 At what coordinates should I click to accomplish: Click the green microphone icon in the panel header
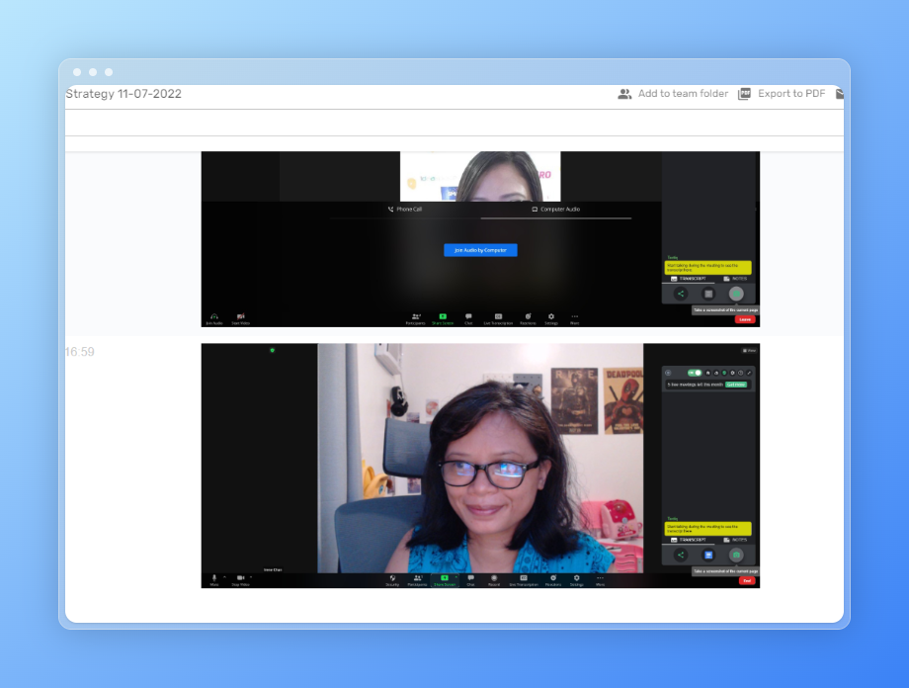pos(724,373)
